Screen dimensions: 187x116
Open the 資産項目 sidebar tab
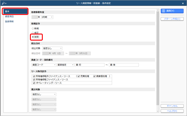9,16
